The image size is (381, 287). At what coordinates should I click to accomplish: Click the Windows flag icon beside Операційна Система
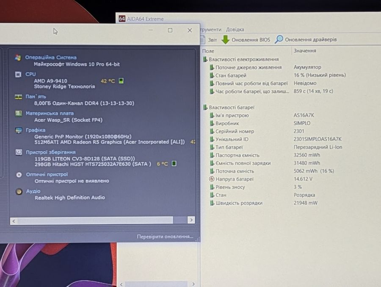click(x=18, y=58)
